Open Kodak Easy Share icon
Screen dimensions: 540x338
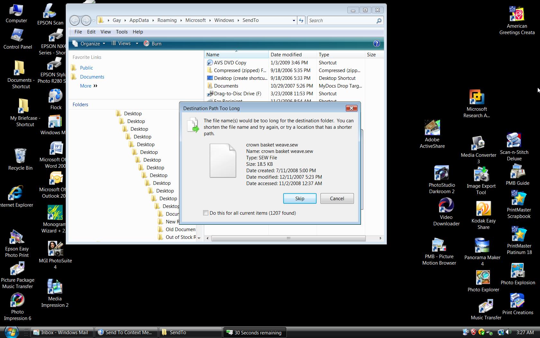pos(483,215)
